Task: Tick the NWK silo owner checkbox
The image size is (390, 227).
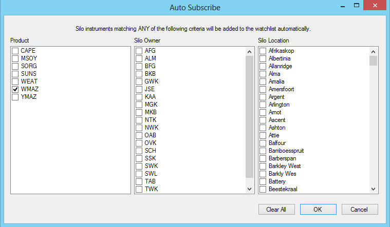Action: (139, 128)
